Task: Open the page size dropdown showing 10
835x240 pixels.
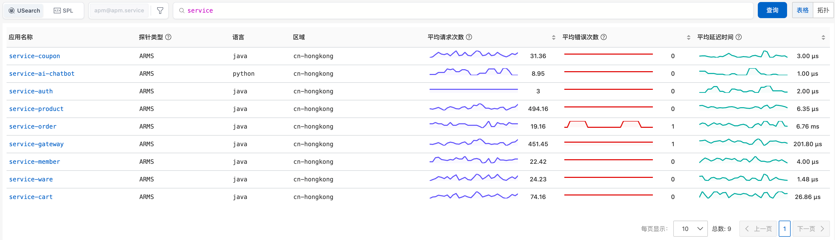Action: click(690, 229)
